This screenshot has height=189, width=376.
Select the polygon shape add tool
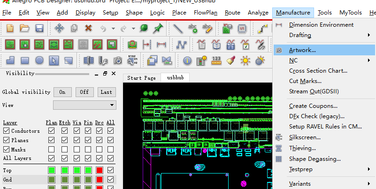coord(10,60)
